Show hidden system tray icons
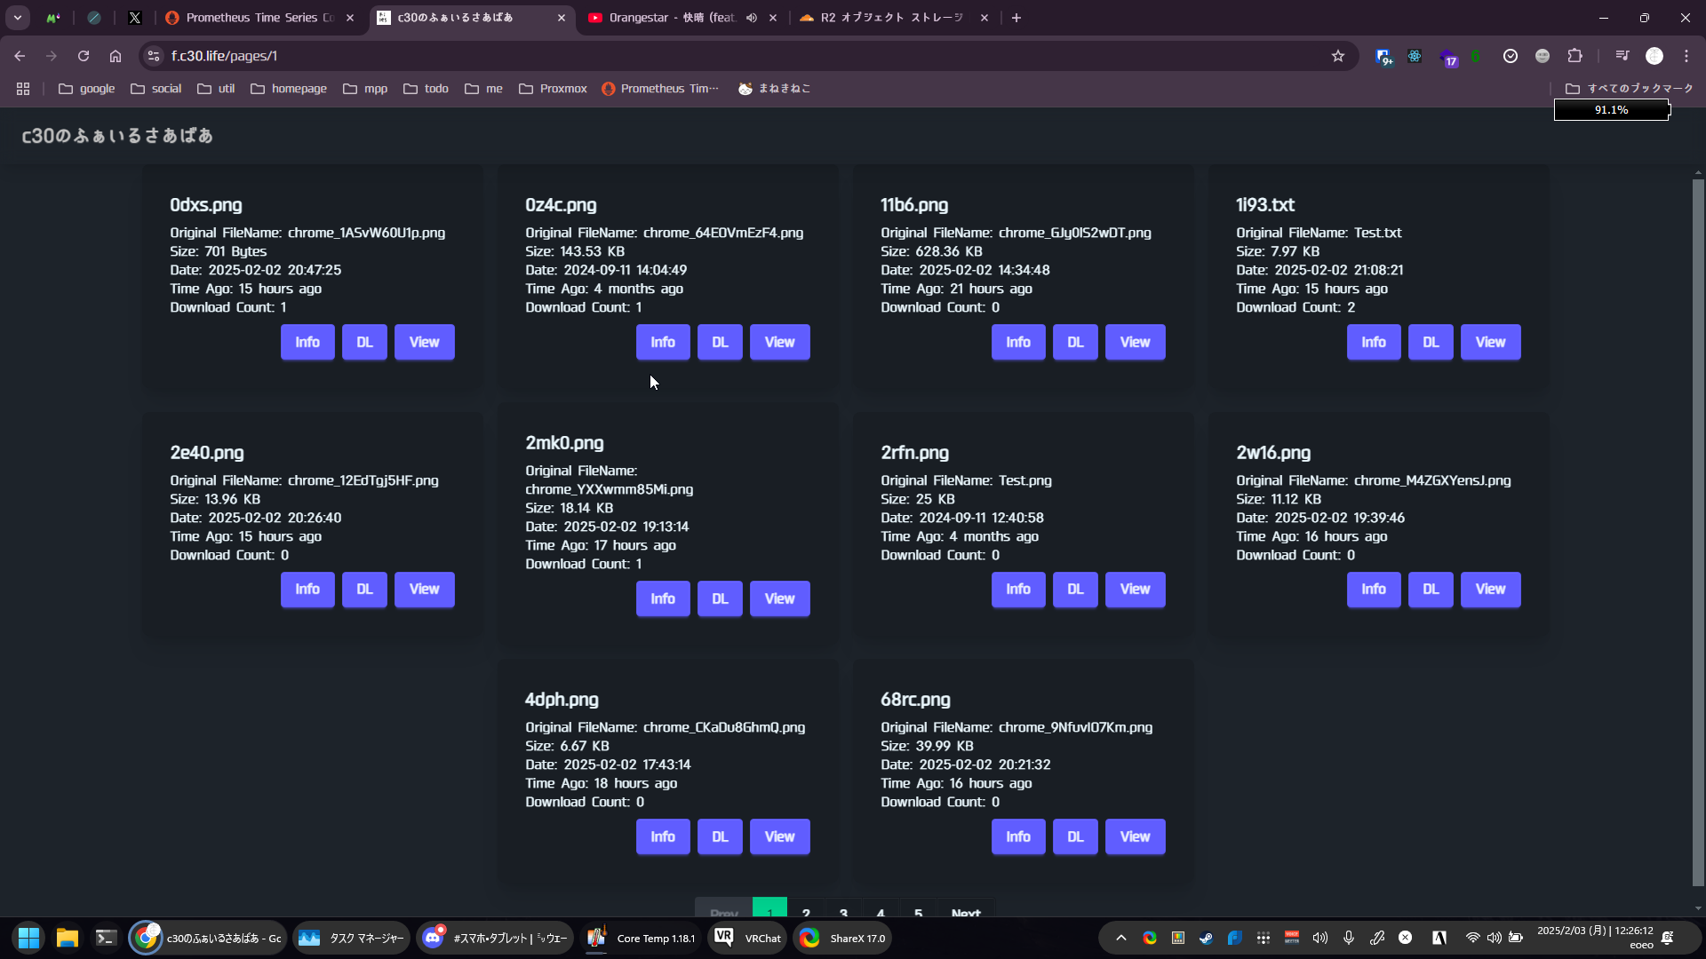Image resolution: width=1706 pixels, height=959 pixels. pos(1121,939)
